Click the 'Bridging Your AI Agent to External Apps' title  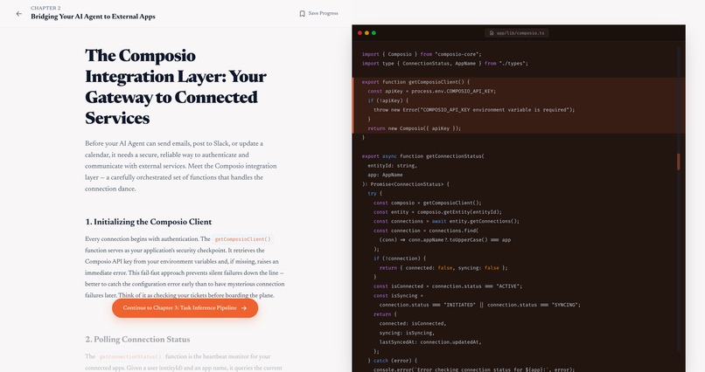pyautogui.click(x=93, y=17)
